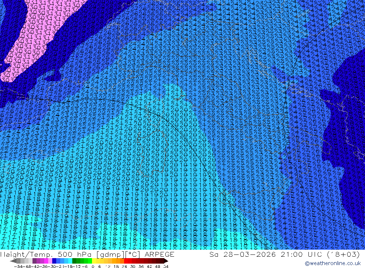
Task: Click the bright yellow swatch above 0 in the legend
Action: pyautogui.click(x=94, y=261)
